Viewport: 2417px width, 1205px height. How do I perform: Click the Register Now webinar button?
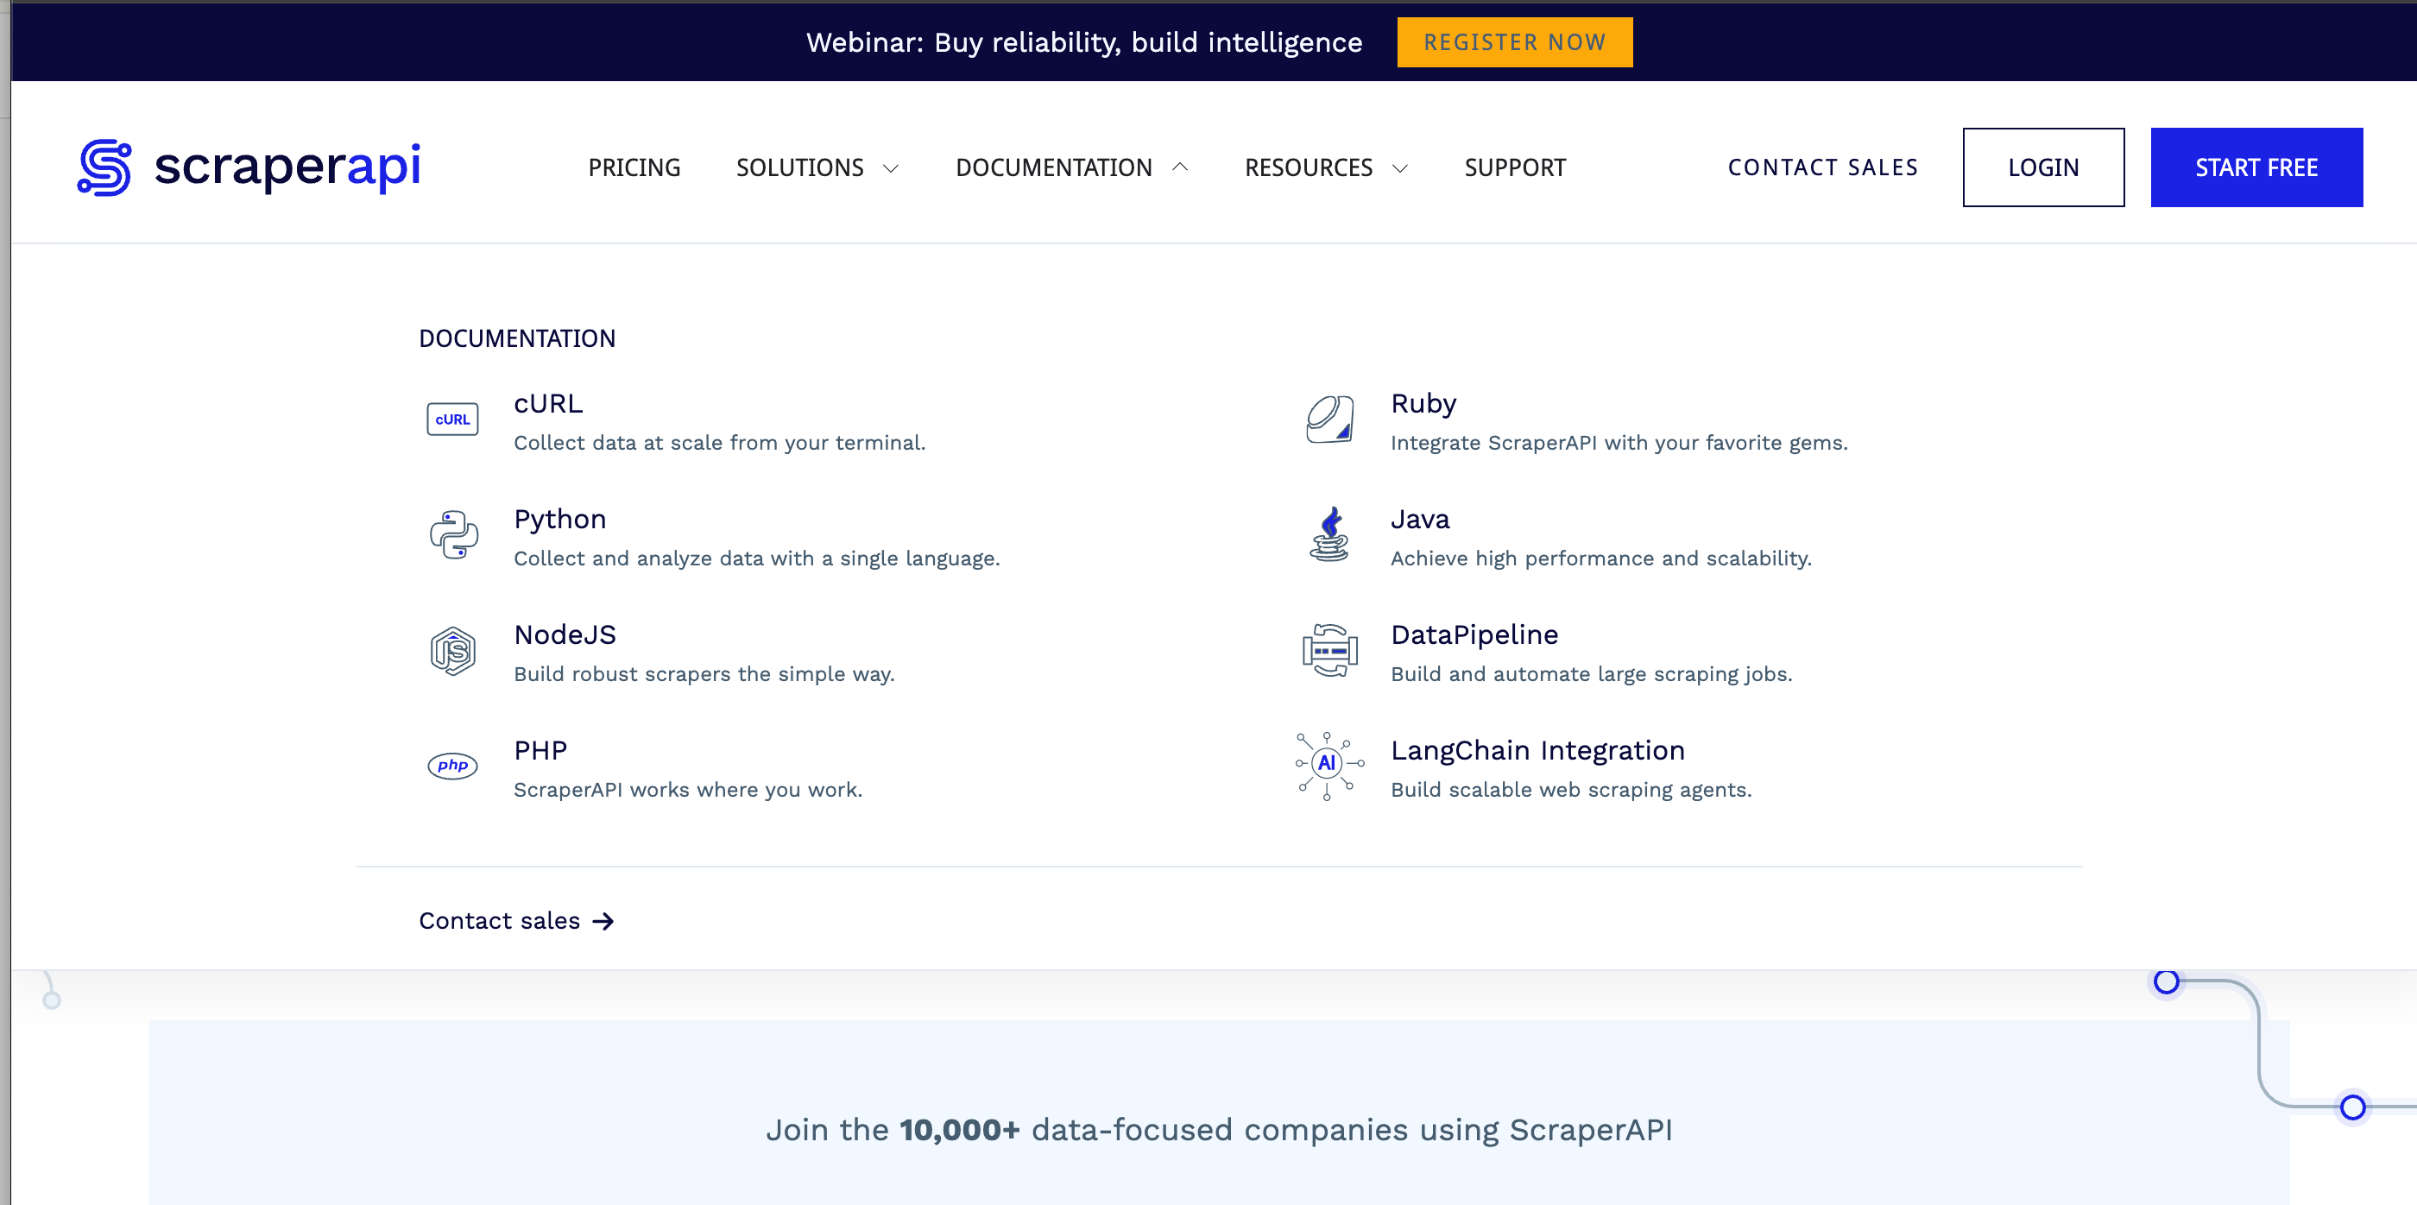click(1514, 42)
